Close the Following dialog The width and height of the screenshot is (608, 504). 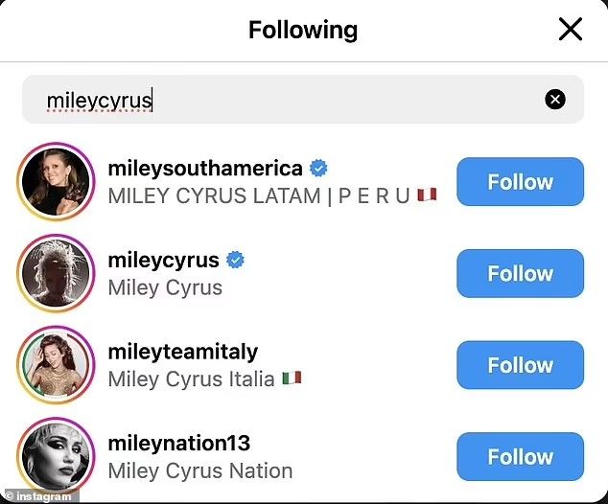coord(571,30)
